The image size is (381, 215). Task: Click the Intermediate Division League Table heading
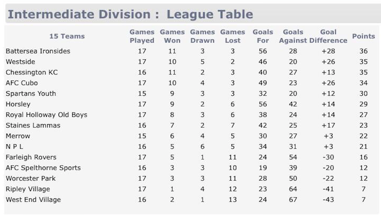tap(130, 14)
